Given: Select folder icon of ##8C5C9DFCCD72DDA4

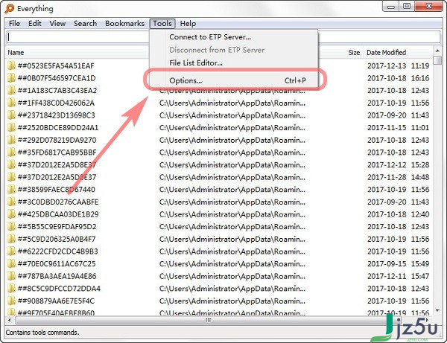Looking at the screenshot, I should coord(11,289).
